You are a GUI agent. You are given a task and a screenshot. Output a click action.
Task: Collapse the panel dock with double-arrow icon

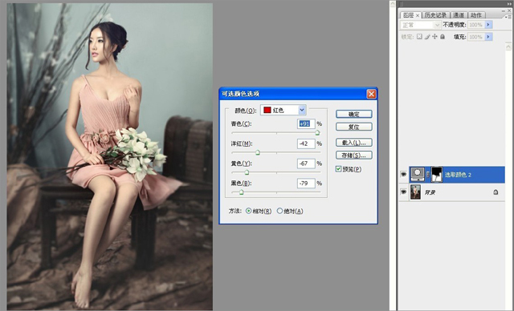click(x=509, y=3)
